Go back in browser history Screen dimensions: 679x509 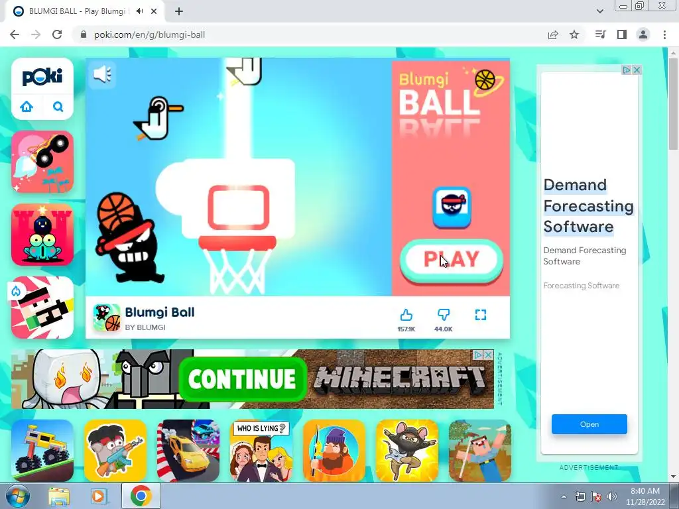[15, 34]
